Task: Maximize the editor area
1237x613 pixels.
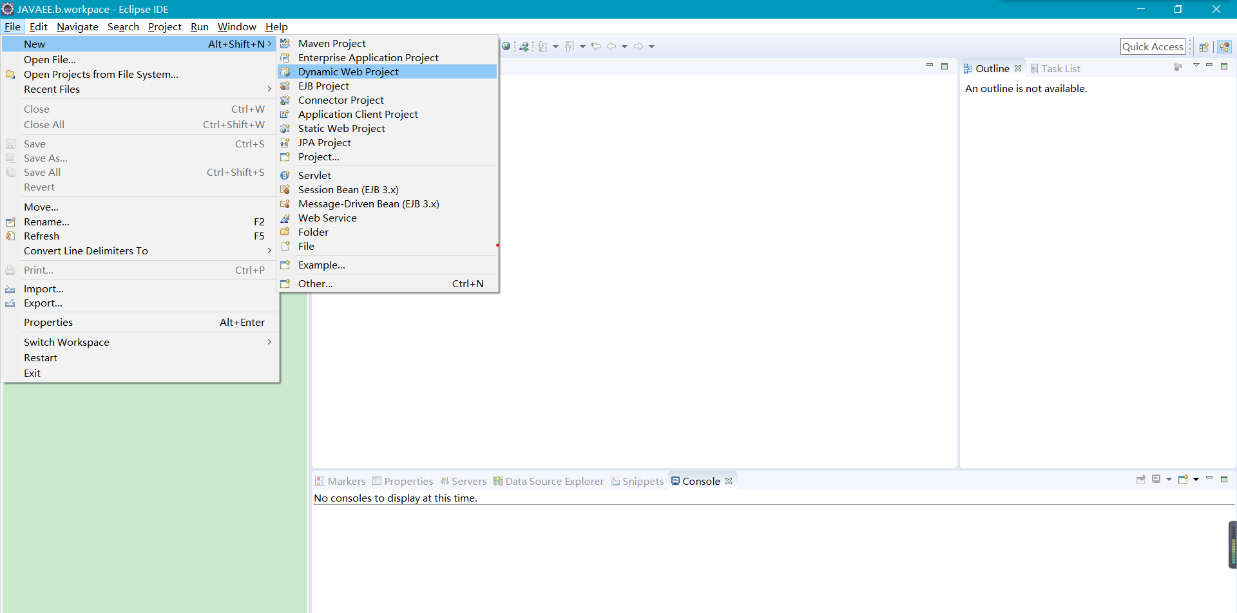Action: click(x=945, y=66)
